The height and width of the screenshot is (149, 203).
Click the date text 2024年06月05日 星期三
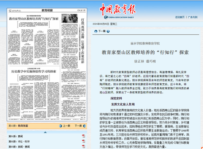pos(105,24)
